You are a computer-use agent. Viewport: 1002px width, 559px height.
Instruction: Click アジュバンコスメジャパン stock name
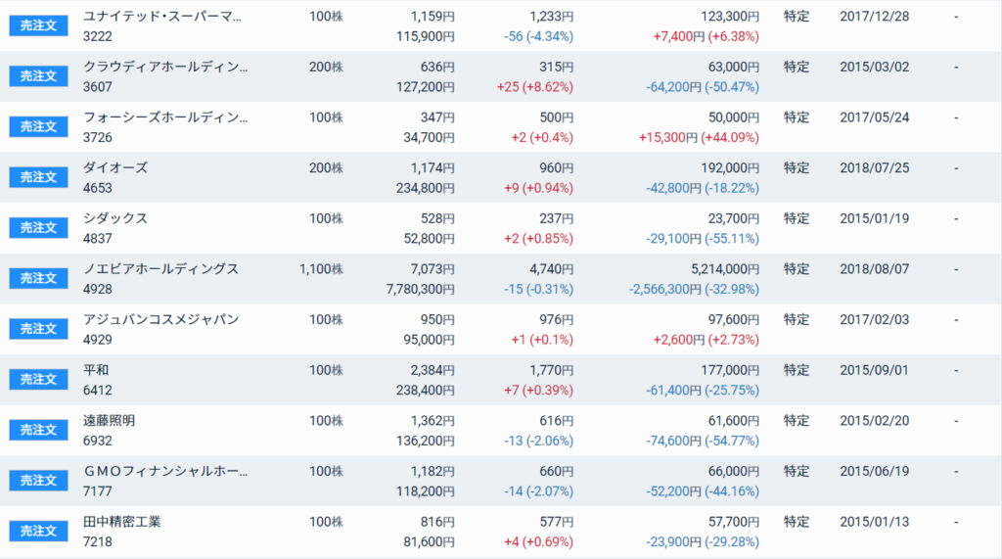pyautogui.click(x=160, y=319)
